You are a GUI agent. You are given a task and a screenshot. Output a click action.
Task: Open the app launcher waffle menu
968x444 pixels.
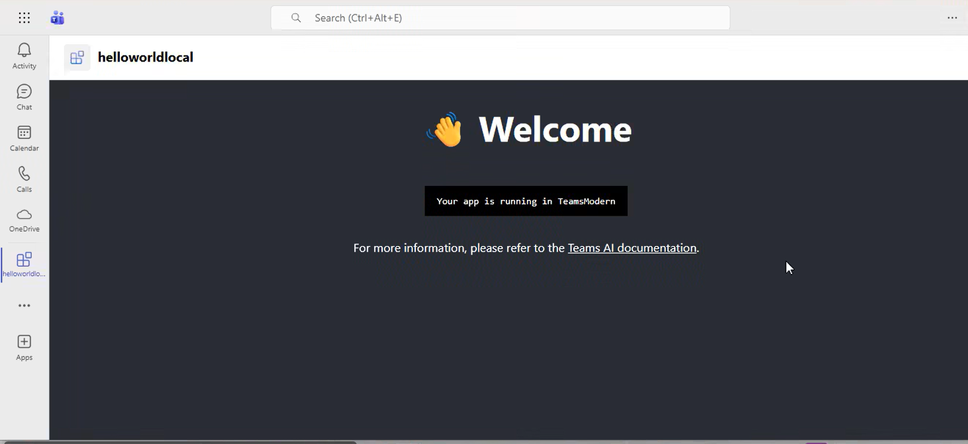click(24, 17)
